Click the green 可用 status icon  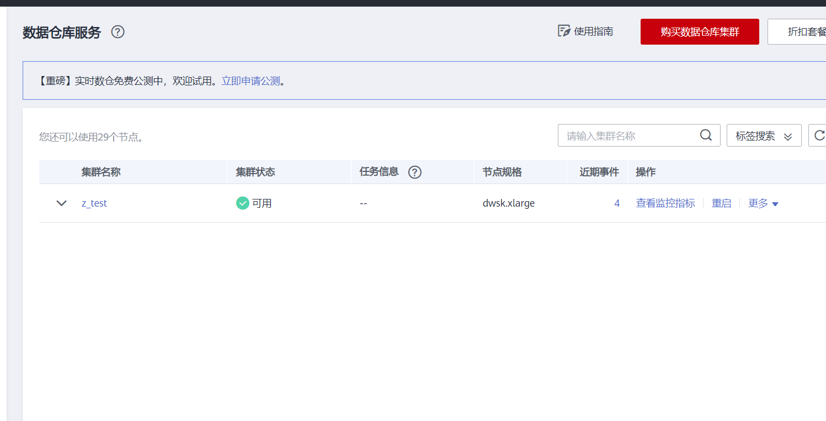(242, 203)
